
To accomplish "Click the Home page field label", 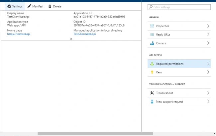I will click(15, 31).
